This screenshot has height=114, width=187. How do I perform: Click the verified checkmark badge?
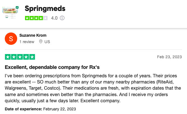(x=17, y=7)
